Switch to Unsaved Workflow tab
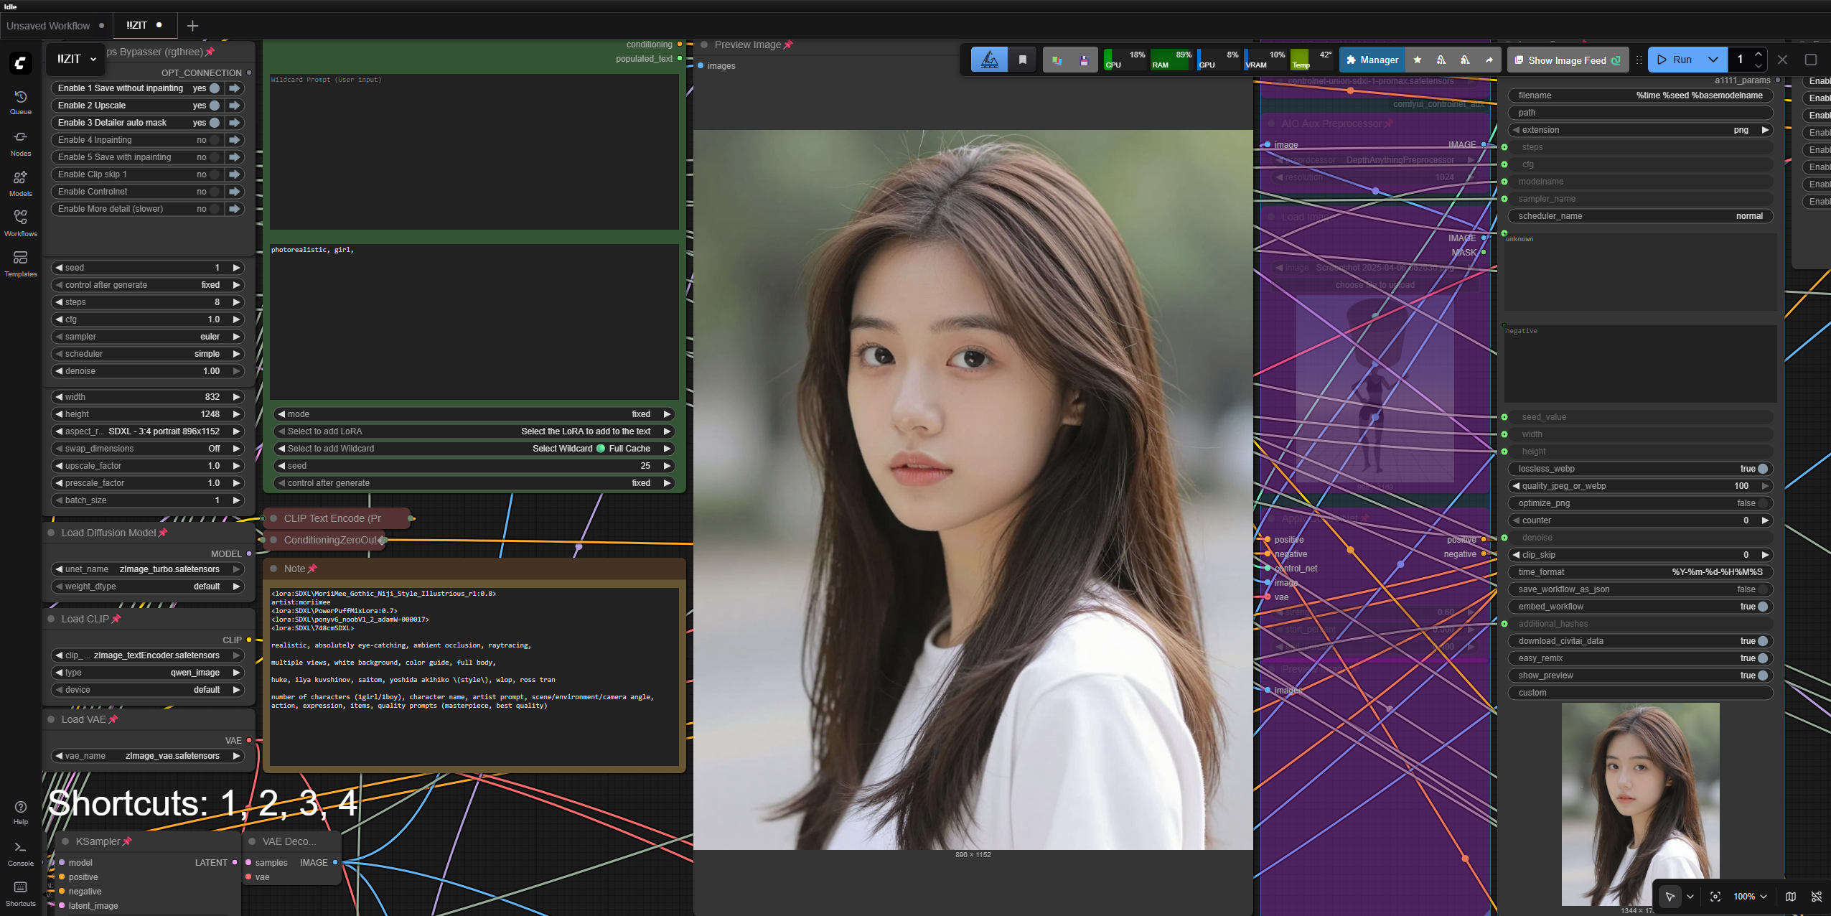 pyautogui.click(x=49, y=26)
